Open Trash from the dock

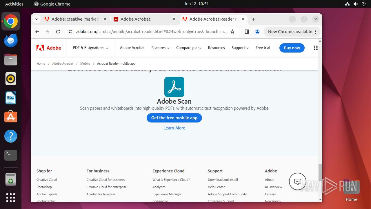(11, 179)
